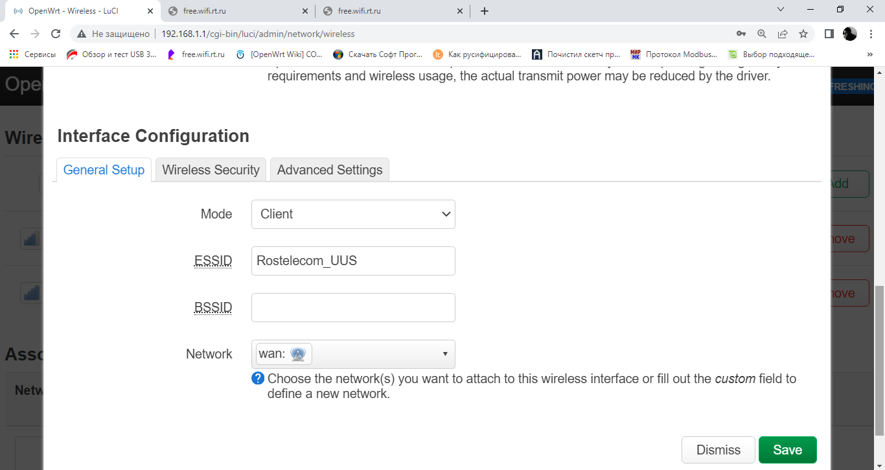This screenshot has height=470, width=885.
Task: Expand the Mode dropdown set to Client
Action: point(353,214)
